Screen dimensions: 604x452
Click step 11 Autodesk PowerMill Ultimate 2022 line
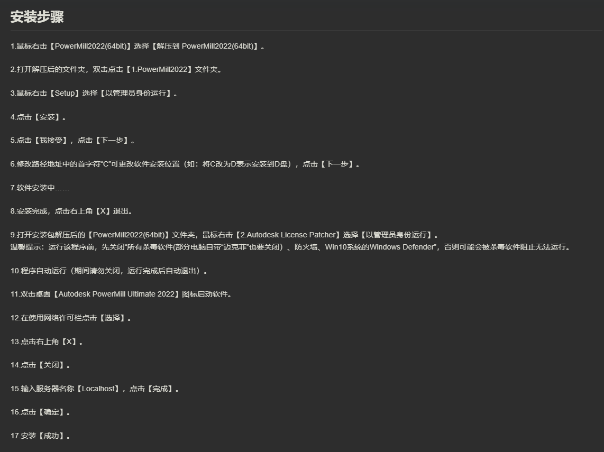tap(121, 294)
